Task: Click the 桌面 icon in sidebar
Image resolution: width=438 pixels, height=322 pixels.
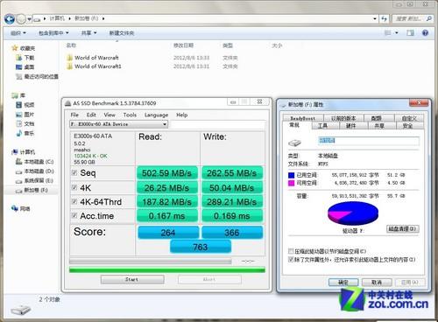Action: [18, 67]
